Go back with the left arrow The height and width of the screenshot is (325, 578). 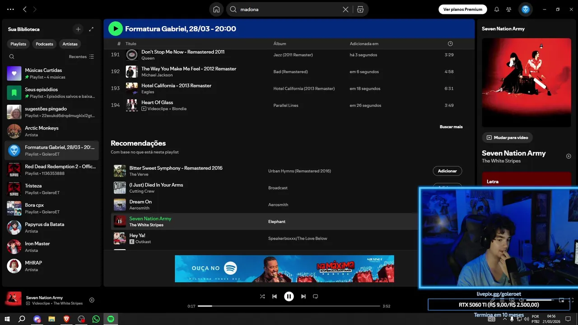[25, 9]
